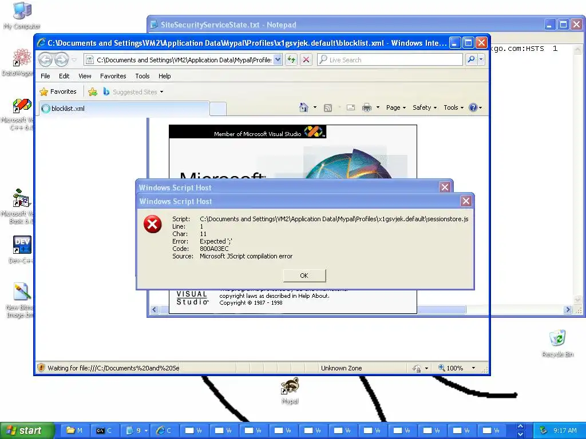Click the 9:17 AM clock
Viewport: 586px width, 439px height.
pyautogui.click(x=565, y=430)
